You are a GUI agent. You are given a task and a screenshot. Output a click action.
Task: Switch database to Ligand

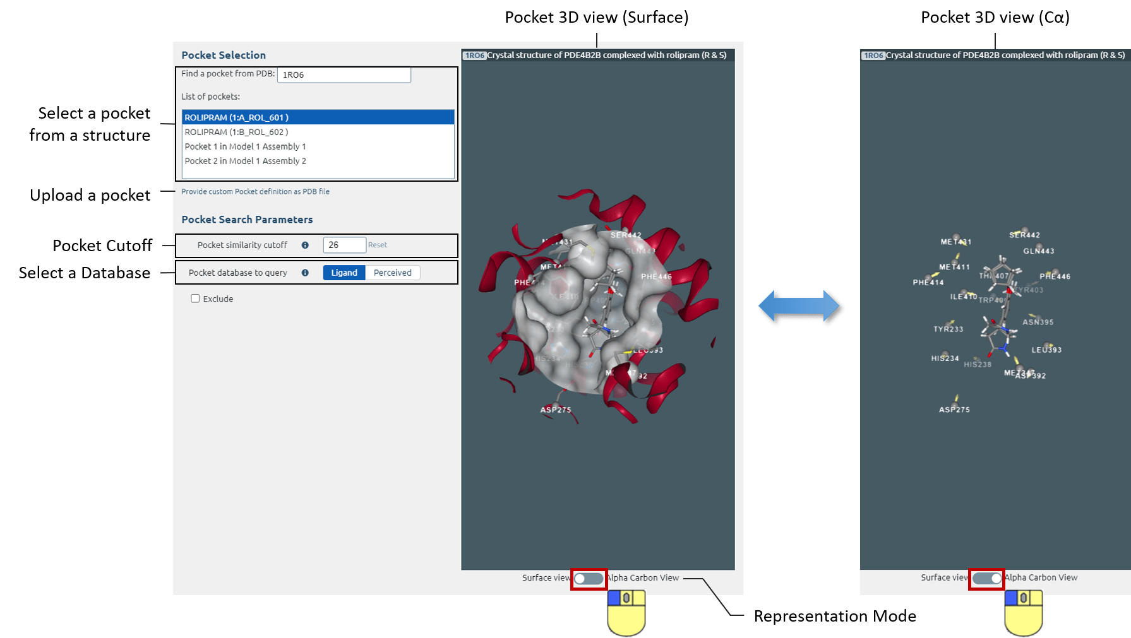(x=344, y=273)
